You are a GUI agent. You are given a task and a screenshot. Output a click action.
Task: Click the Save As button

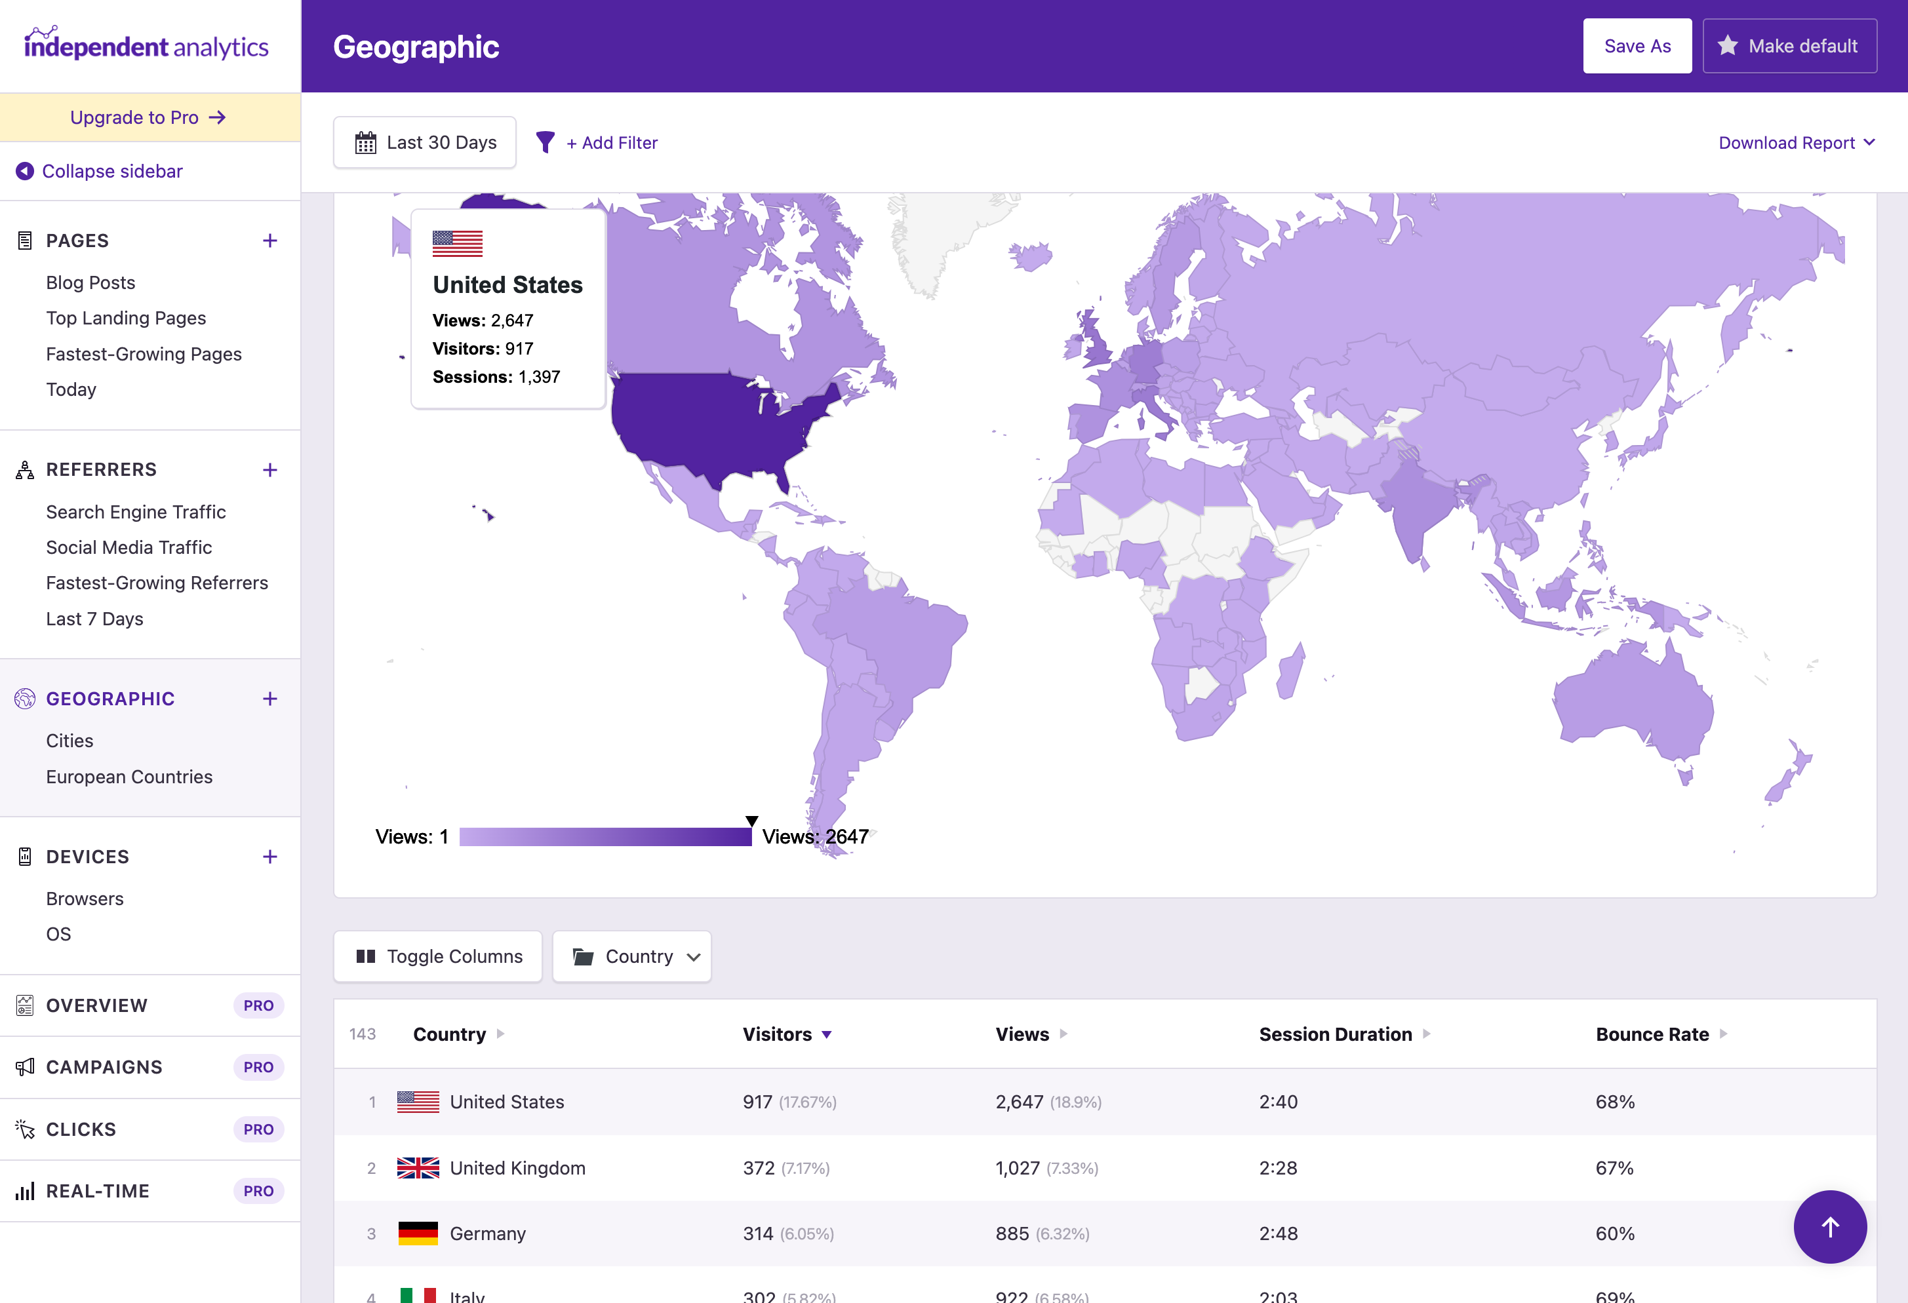coord(1637,45)
